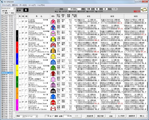Click the silks icon for horse 11 ワンダーエカルテ
149x120 pixels.
pyautogui.click(x=53, y=79)
